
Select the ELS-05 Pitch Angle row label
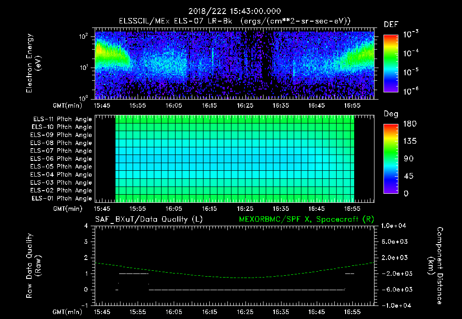(x=61, y=167)
